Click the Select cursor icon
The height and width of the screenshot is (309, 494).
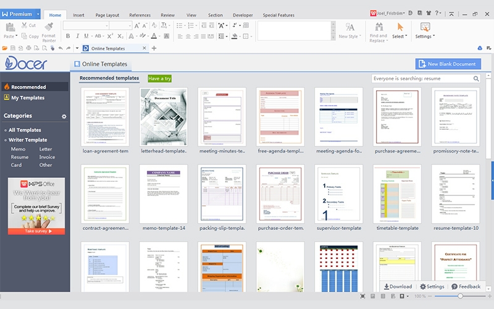(x=400, y=27)
